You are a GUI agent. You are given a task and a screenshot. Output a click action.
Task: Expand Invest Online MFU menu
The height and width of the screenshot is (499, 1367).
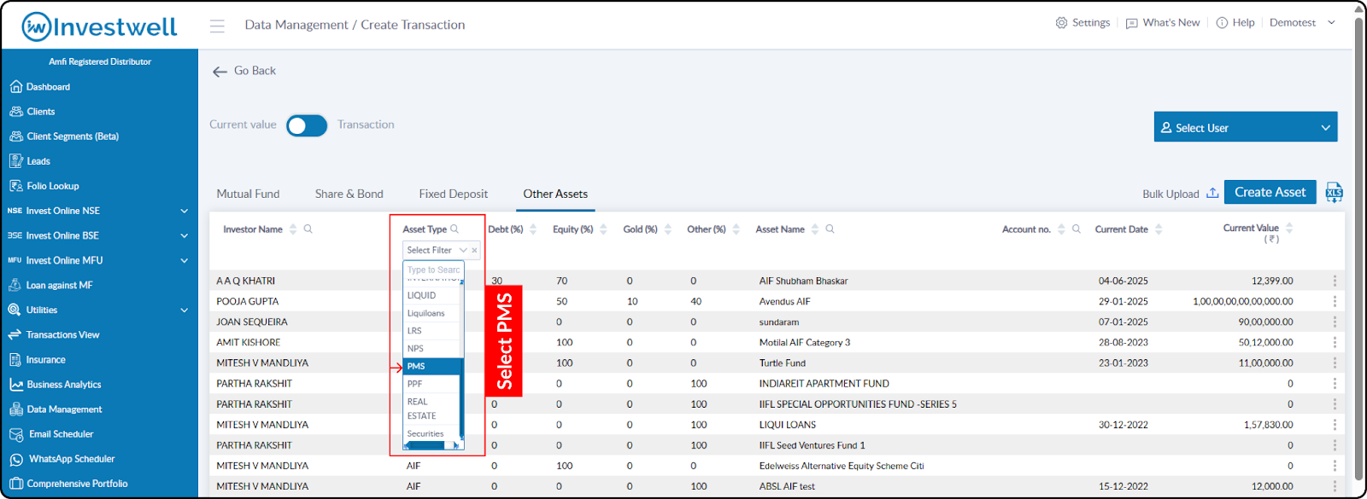pos(185,260)
